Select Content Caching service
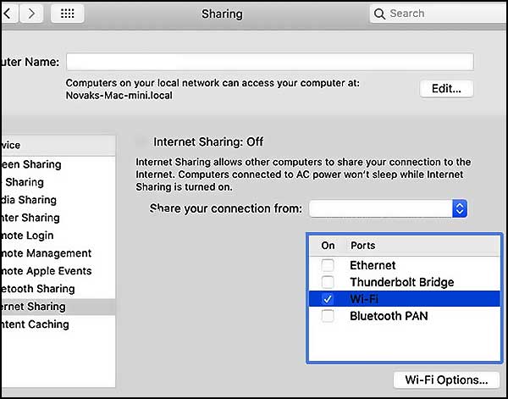This screenshot has width=508, height=399. pos(58,324)
